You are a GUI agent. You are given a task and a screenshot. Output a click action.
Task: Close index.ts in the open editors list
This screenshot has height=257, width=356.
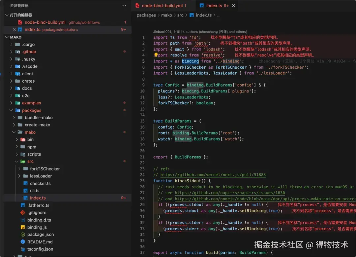click(x=14, y=30)
